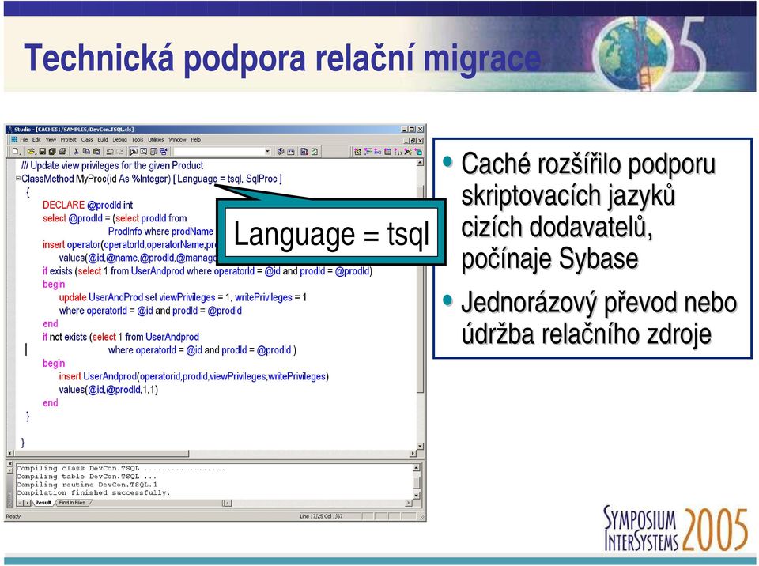
Task: Click the sixth class member toolbar icon
Action: pyautogui.click(x=408, y=152)
